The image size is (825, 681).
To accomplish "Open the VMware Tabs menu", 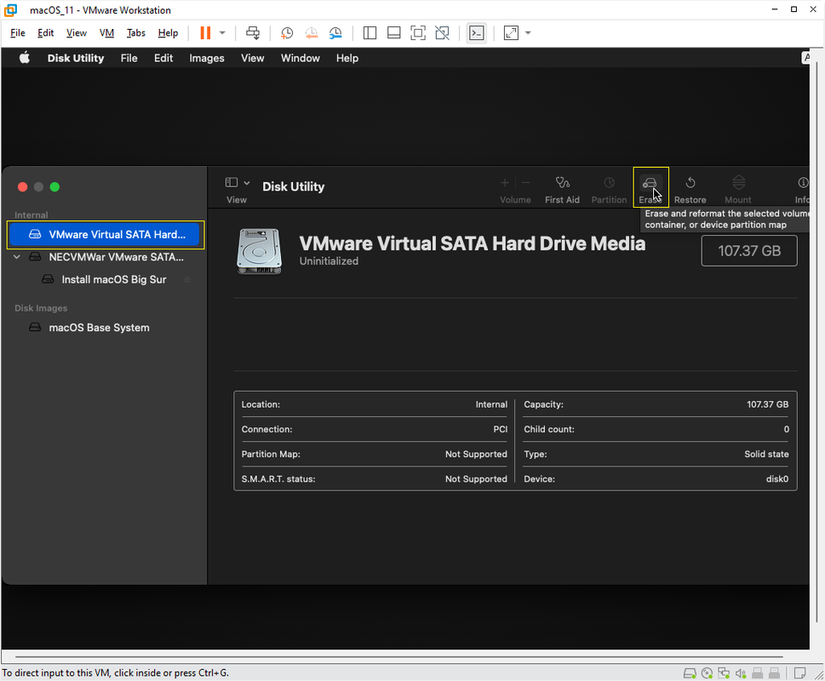I will [135, 33].
